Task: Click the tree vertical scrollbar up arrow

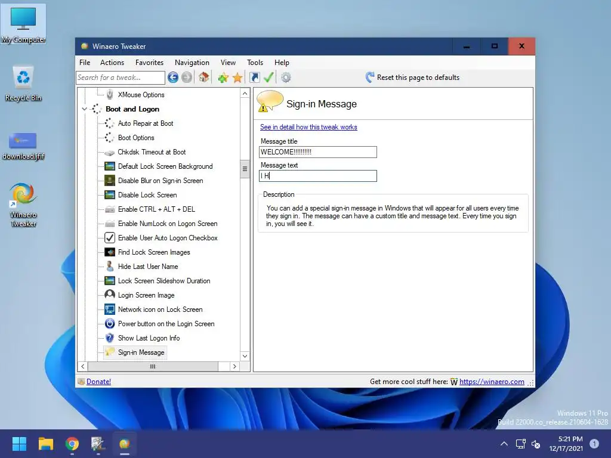Action: click(245, 94)
